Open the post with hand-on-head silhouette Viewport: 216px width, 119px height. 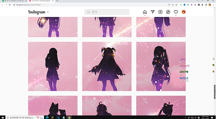53,66
